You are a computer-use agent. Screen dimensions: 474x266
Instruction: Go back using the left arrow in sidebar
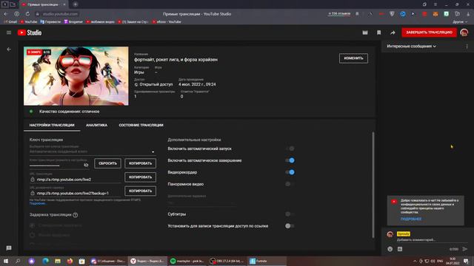coord(9,50)
